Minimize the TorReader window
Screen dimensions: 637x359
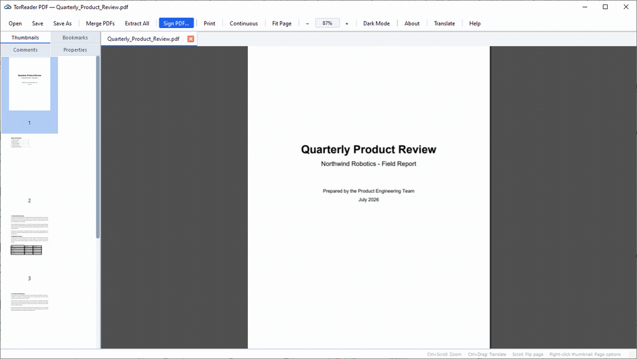tap(585, 7)
